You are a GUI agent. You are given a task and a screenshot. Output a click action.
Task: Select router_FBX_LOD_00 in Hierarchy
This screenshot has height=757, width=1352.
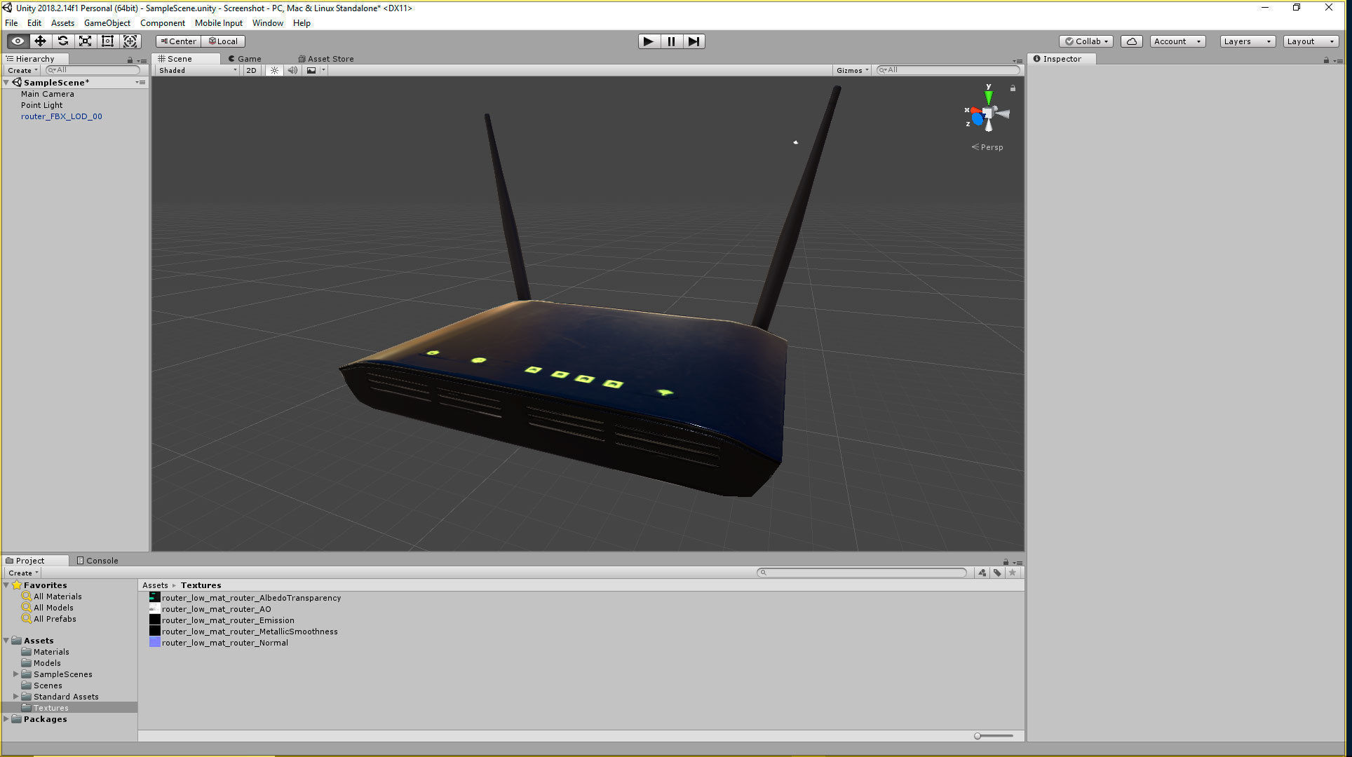(62, 116)
